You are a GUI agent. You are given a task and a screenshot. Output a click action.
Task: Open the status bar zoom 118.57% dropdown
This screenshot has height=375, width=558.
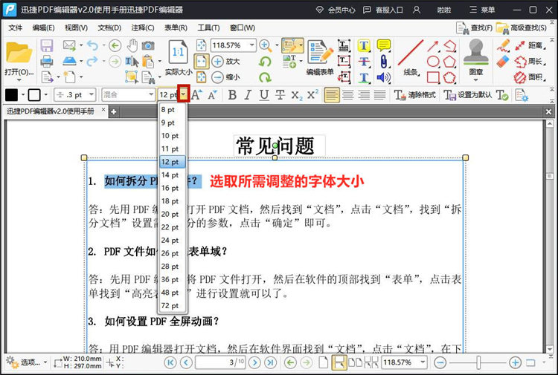click(423, 362)
